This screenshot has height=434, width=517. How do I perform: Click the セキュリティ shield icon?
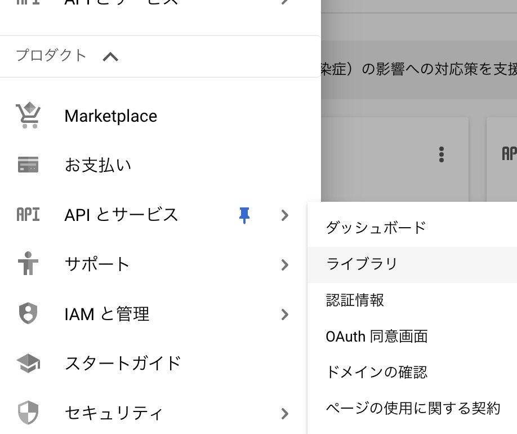28,413
